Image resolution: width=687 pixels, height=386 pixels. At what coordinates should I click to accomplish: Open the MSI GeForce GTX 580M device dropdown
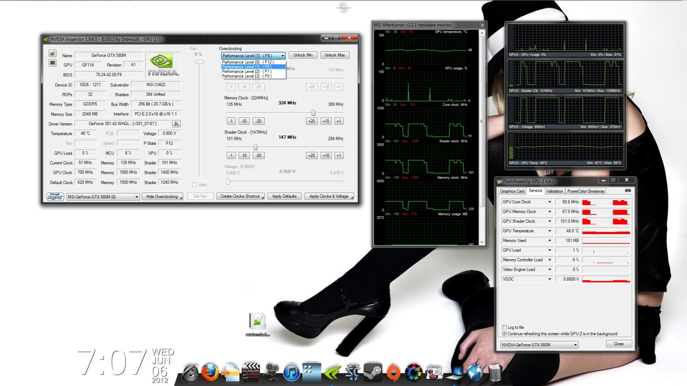tap(103, 197)
